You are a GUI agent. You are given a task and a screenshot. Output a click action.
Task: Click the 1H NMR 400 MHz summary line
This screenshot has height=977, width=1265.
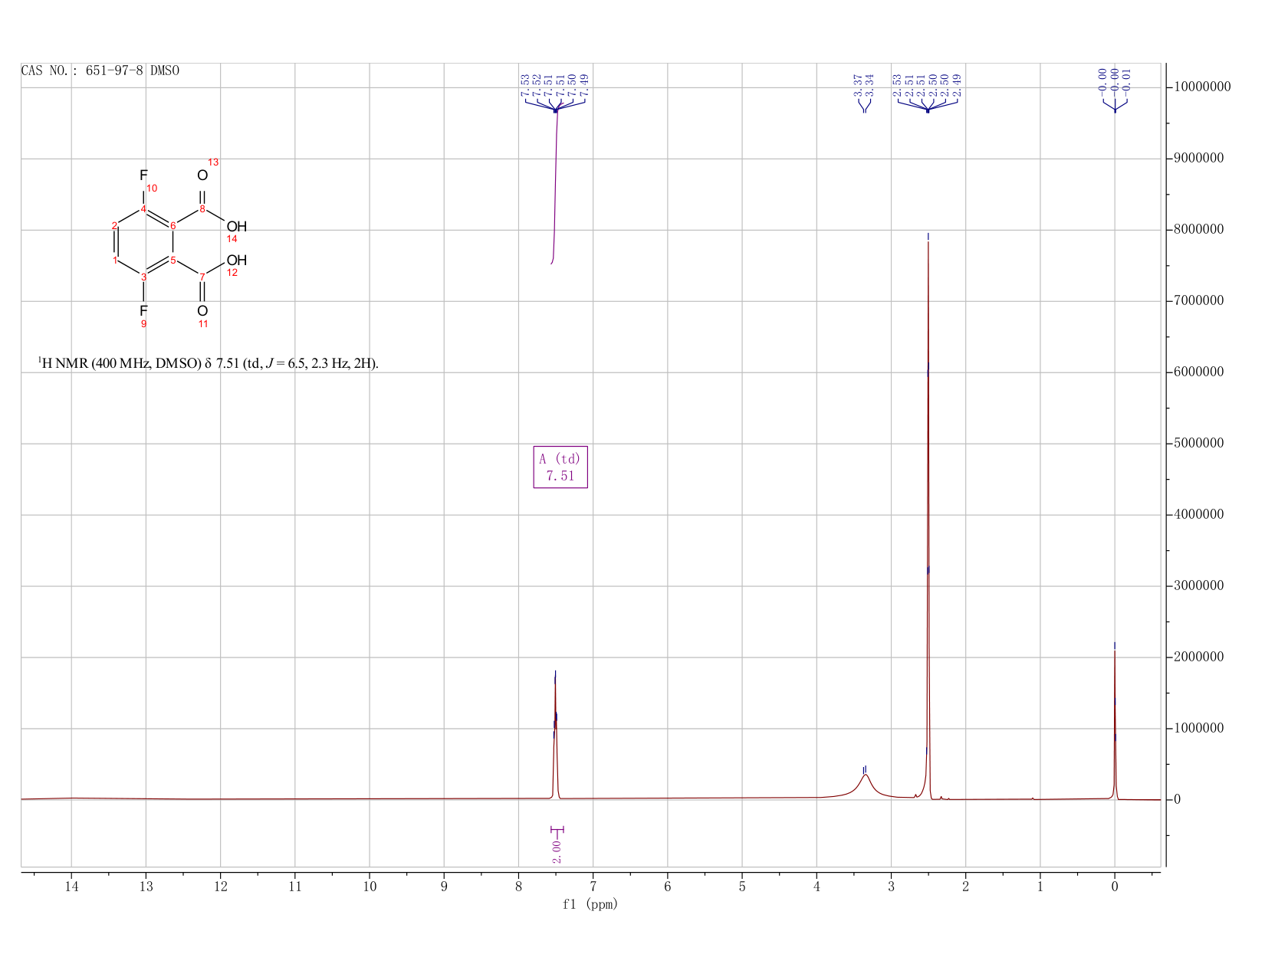click(209, 363)
